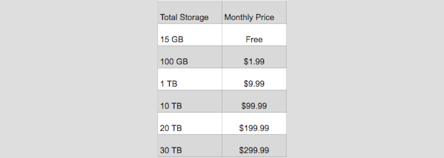444x158 pixels.
Task: Select the $1.99 price cell
Action: click(x=254, y=57)
